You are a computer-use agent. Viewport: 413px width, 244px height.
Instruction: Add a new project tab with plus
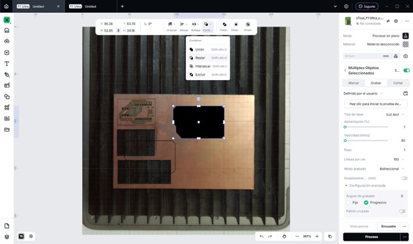click(x=122, y=6)
